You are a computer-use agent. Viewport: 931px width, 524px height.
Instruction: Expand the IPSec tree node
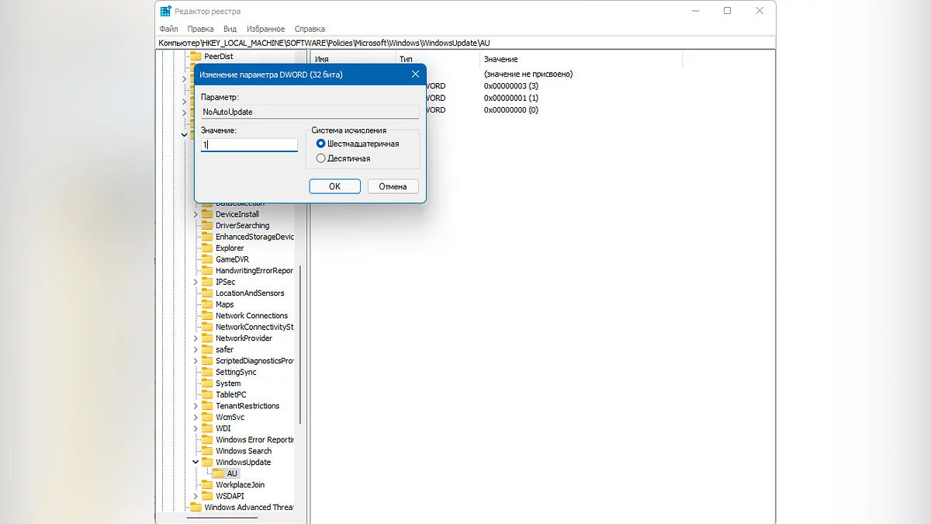tap(196, 282)
